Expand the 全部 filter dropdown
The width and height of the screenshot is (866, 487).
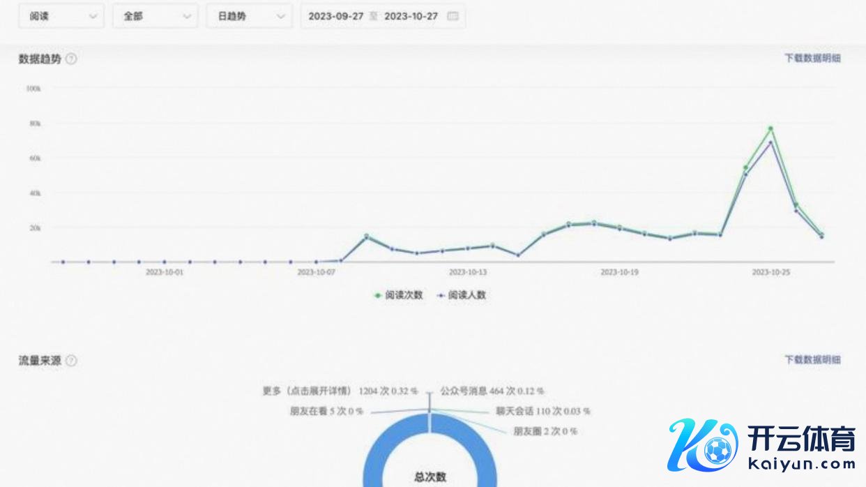[155, 16]
